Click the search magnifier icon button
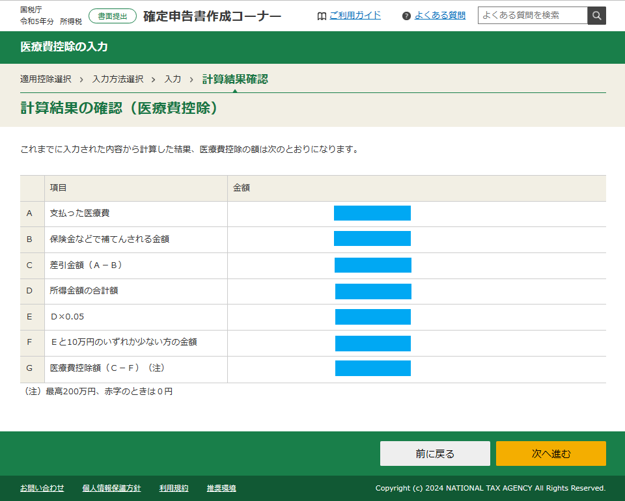 (x=596, y=16)
